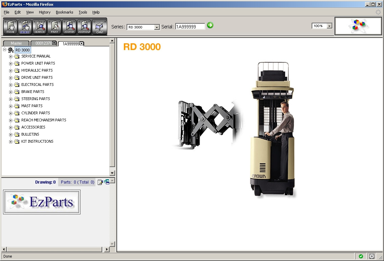Choose the Zoom In tool
384x261 pixels.
(69, 26)
